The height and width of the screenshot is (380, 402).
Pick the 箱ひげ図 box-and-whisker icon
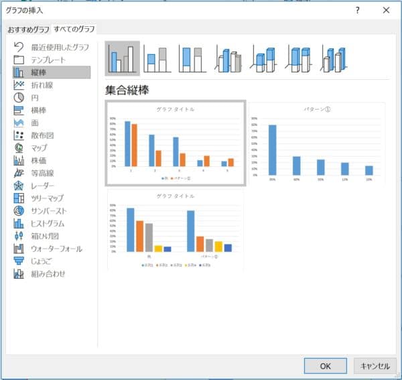click(19, 236)
